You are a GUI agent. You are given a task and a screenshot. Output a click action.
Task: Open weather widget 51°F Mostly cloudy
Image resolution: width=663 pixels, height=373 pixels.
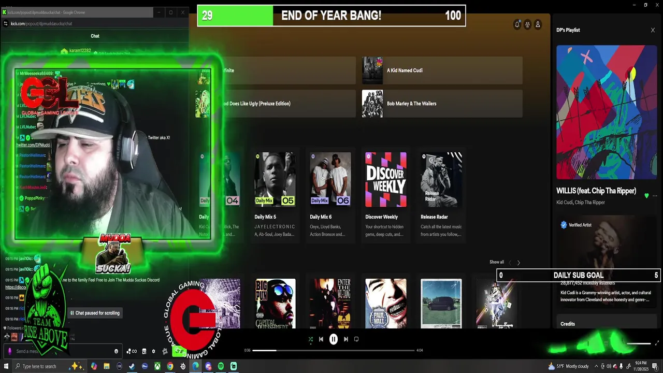569,366
